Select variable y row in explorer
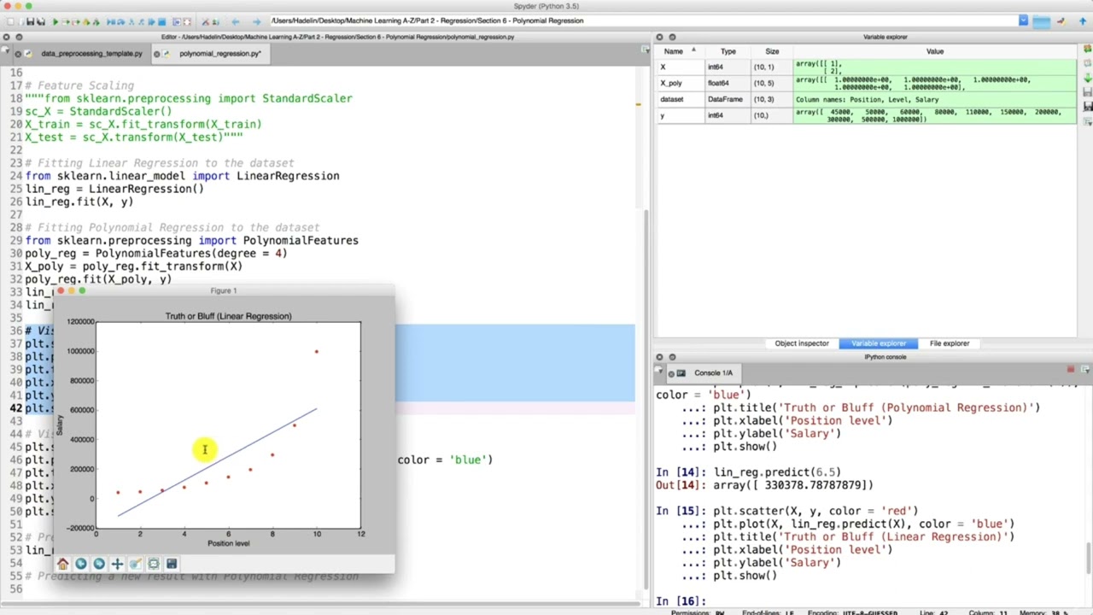Viewport: 1093px width, 615px height. (x=866, y=115)
